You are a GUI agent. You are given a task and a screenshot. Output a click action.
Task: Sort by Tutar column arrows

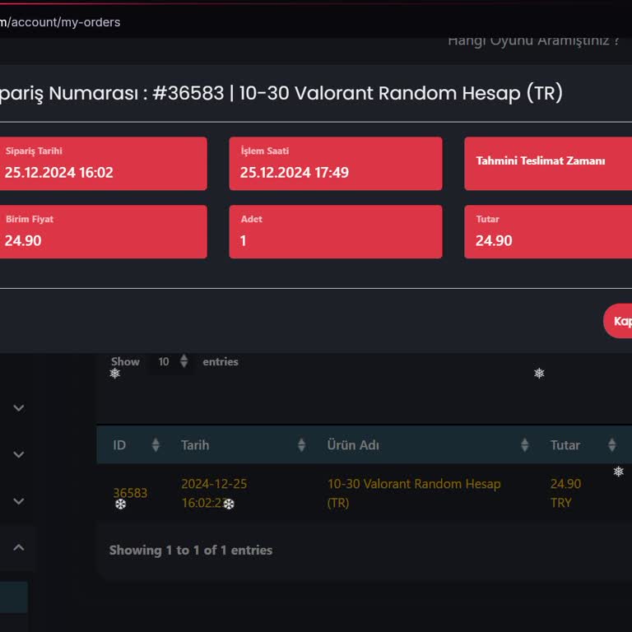(x=612, y=445)
